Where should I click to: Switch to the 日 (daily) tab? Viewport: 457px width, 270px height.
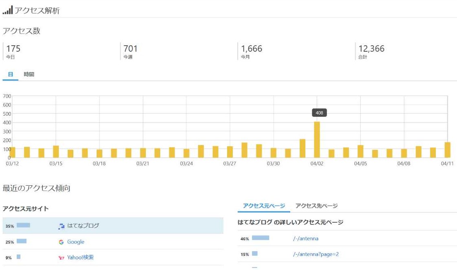click(x=11, y=74)
